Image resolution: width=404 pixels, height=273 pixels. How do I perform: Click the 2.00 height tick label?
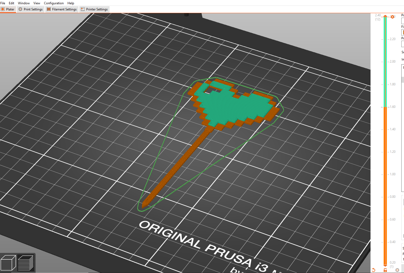392,62
